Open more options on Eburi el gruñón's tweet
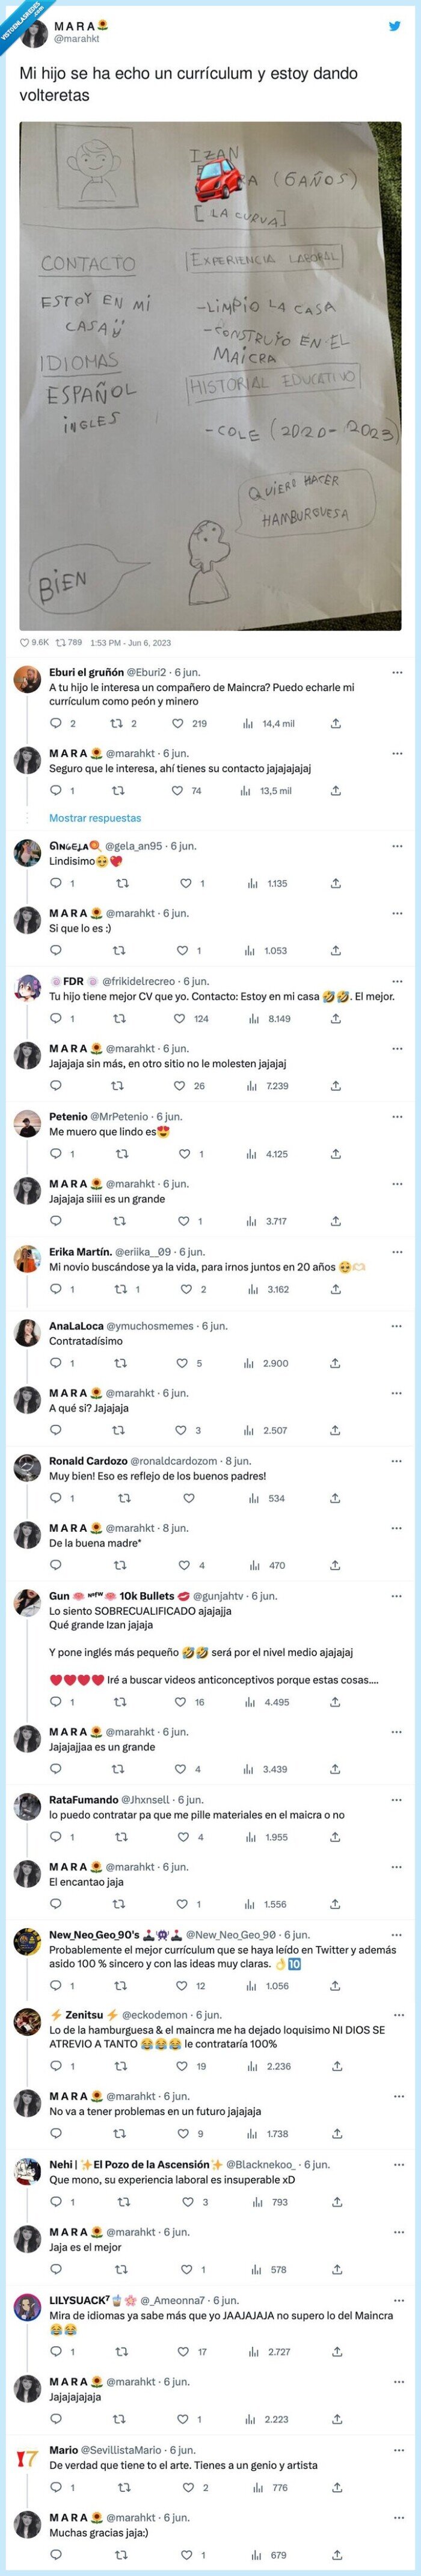 pos(397,672)
